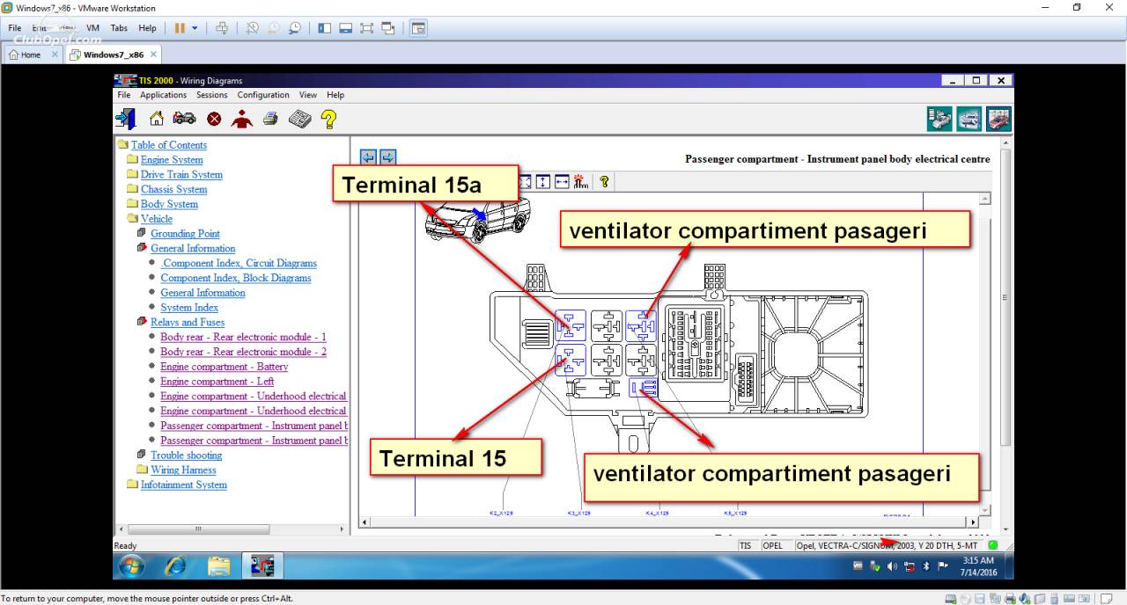The width and height of the screenshot is (1127, 605).
Task: Navigate forward with the right arrow button
Action: point(387,157)
